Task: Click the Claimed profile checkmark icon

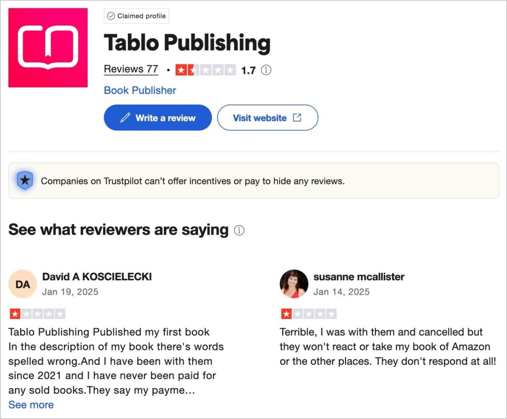Action: coord(111,16)
